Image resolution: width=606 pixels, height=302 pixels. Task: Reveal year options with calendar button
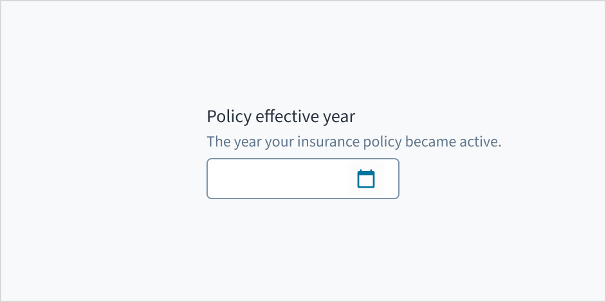(365, 179)
